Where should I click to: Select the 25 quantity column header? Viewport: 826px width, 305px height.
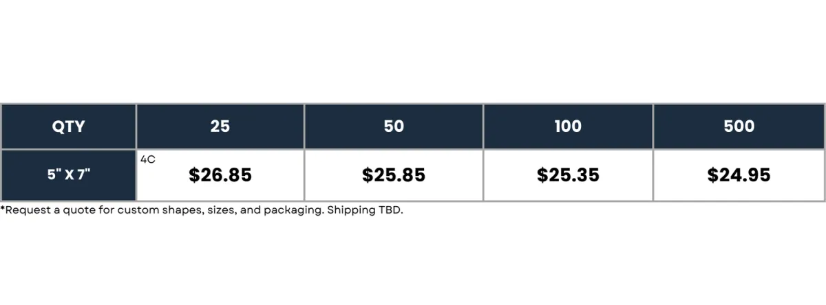pos(220,126)
